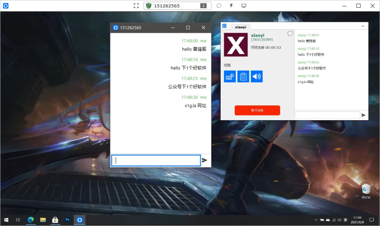Image resolution: width=380 pixels, height=226 pixels.
Task: Open Photoshop from the remote taskbar
Action: pos(67,220)
